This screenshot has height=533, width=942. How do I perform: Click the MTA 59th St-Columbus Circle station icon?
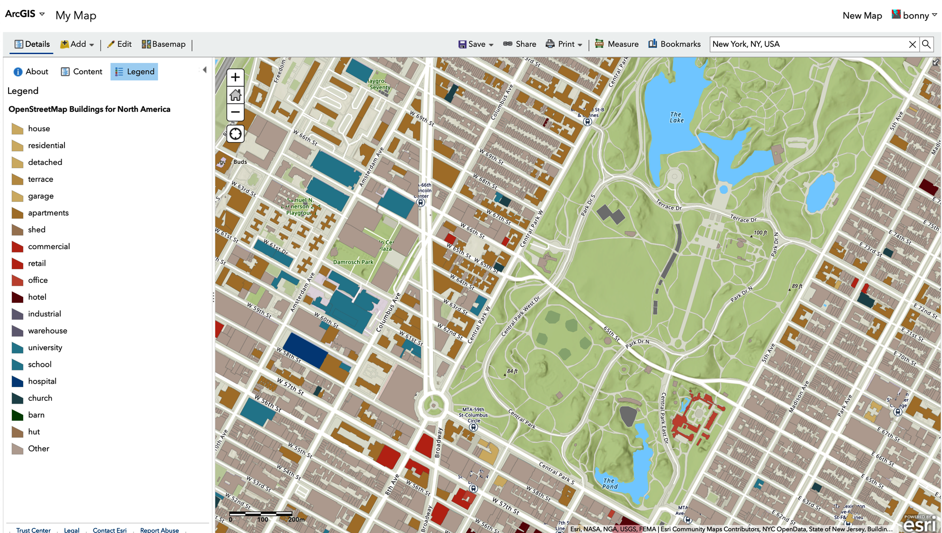(473, 427)
